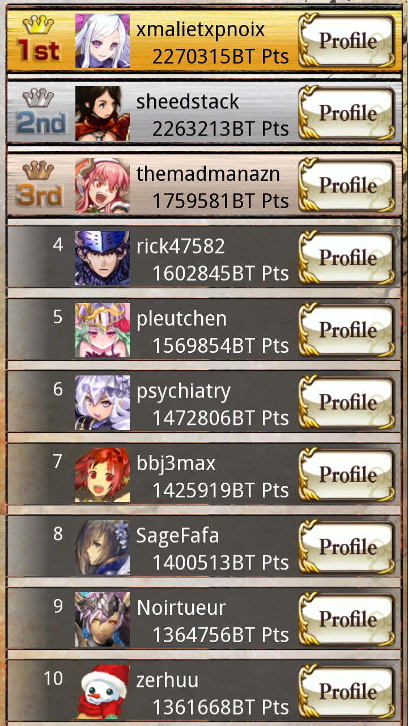Open psychiatry's Profile button
Screen dimensions: 408x726
346,402
